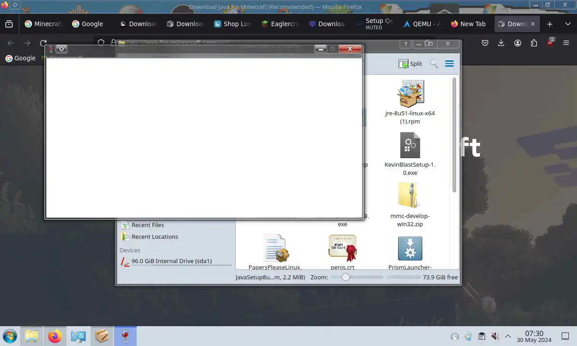Open the start menu button
Viewport: 577px width, 346px height.
pyautogui.click(x=9, y=336)
